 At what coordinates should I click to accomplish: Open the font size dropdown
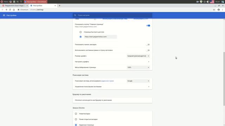point(138,56)
